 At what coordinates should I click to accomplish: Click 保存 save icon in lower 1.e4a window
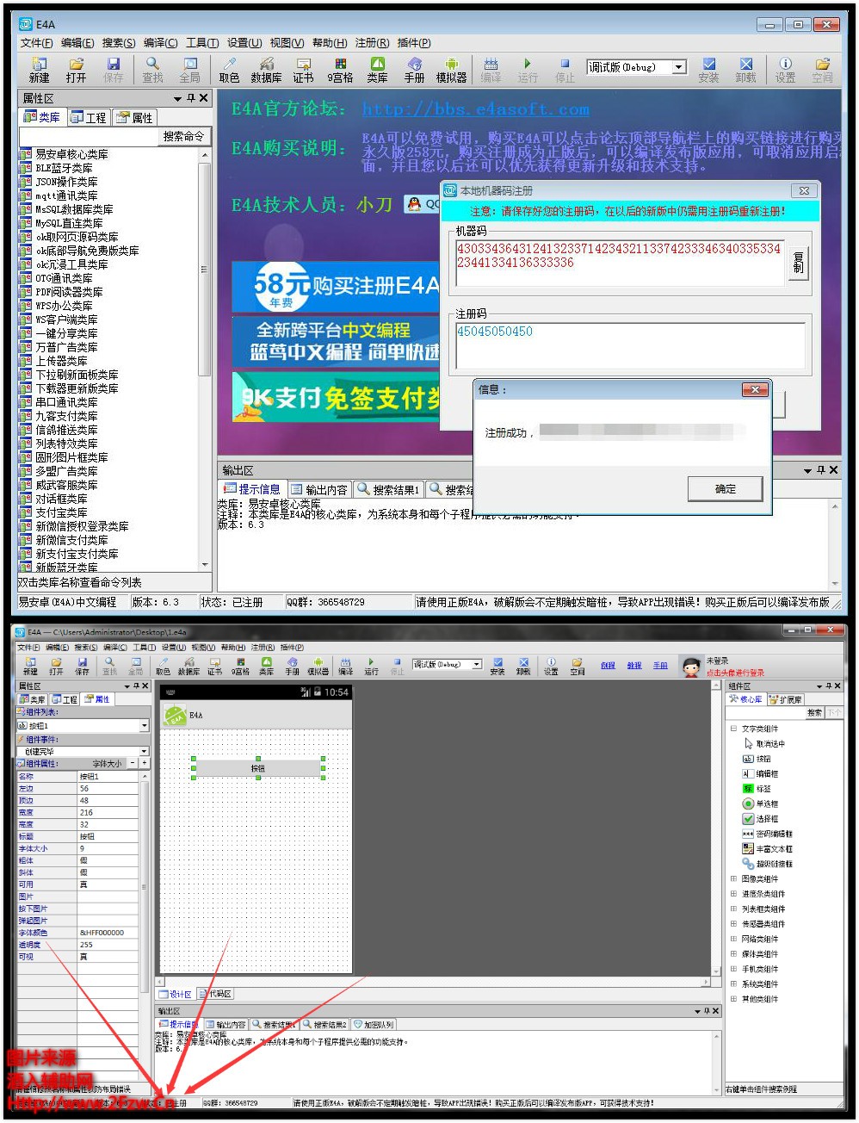[82, 666]
